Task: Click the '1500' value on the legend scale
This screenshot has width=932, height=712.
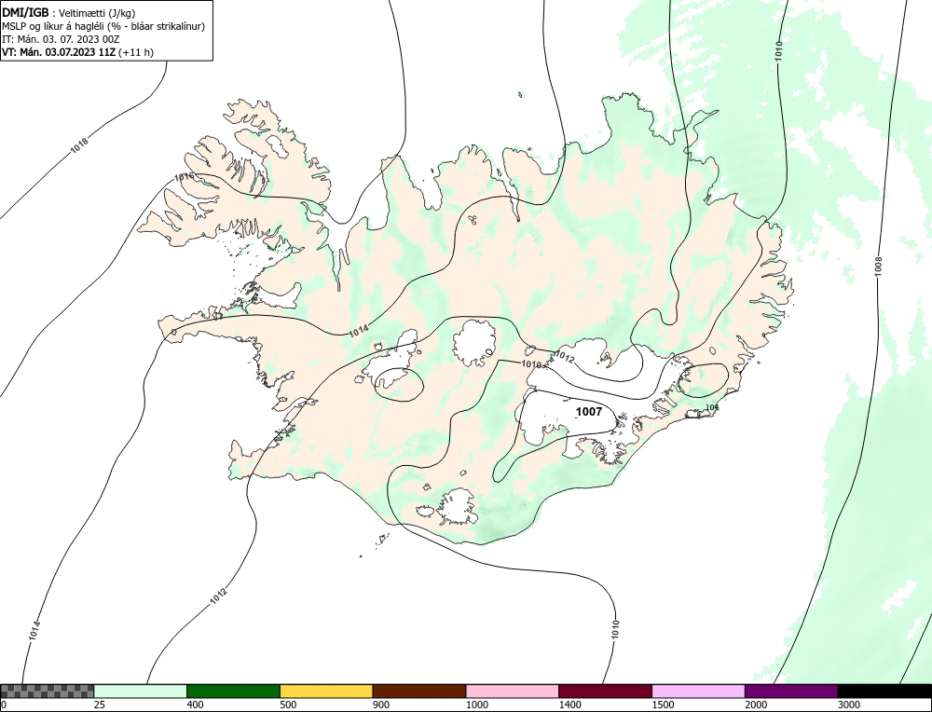Action: click(662, 705)
